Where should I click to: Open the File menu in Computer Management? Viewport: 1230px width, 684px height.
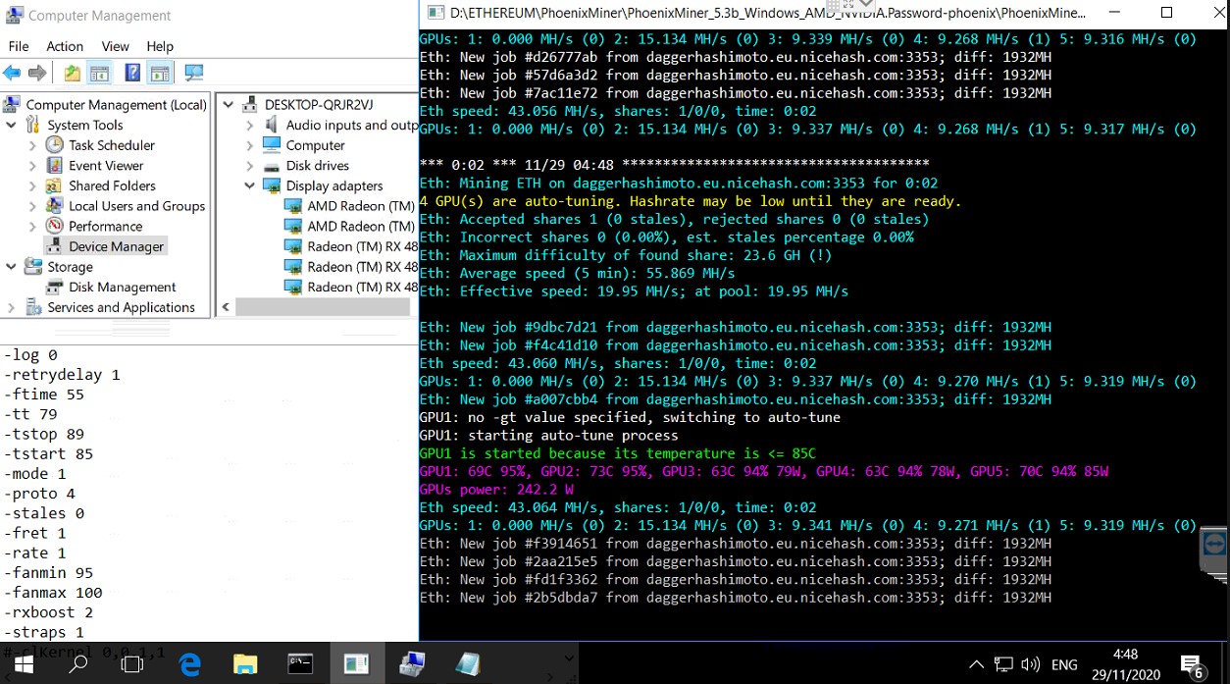pos(19,46)
